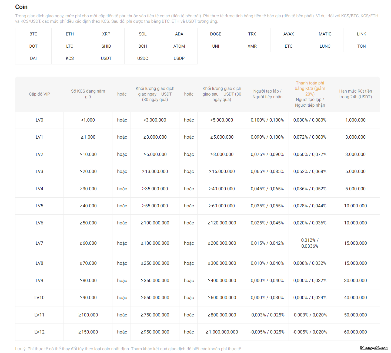Choose the AVAX coin cell
The image size is (391, 353).
click(x=289, y=34)
